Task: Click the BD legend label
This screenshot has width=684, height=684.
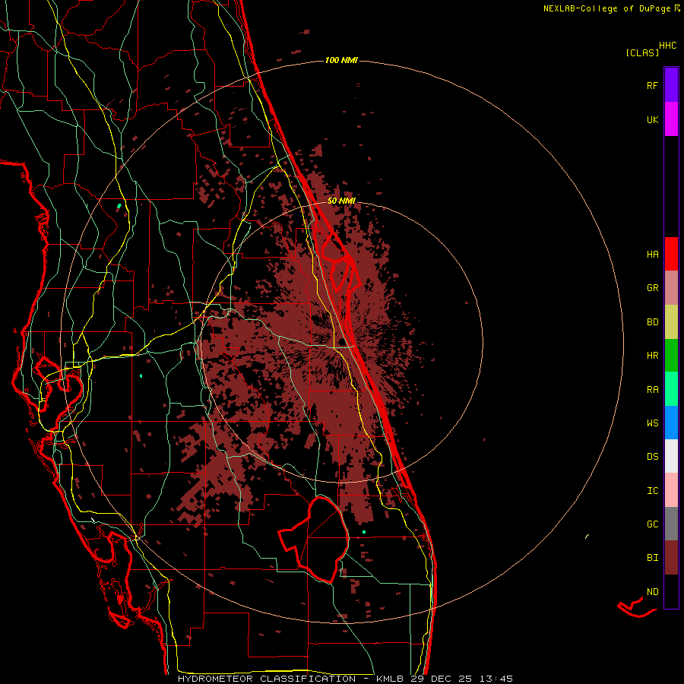Action: 652,322
